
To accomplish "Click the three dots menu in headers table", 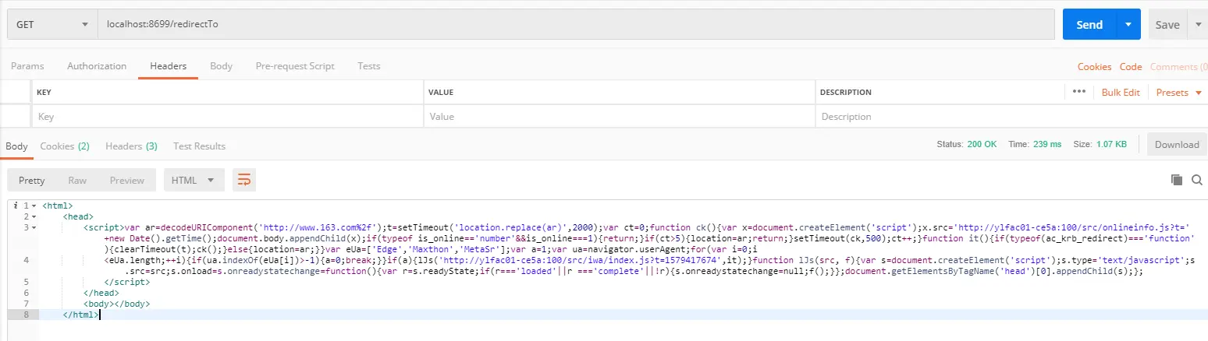I will pos(1079,92).
